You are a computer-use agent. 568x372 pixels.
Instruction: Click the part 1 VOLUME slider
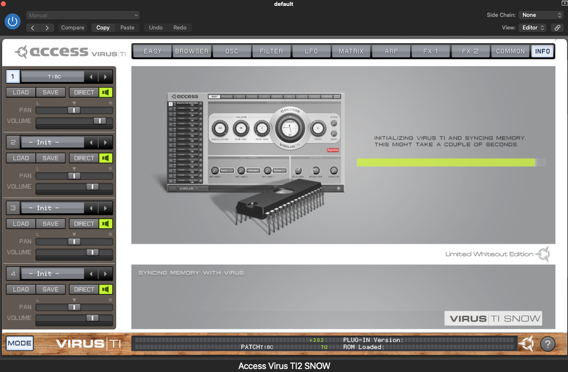74,121
